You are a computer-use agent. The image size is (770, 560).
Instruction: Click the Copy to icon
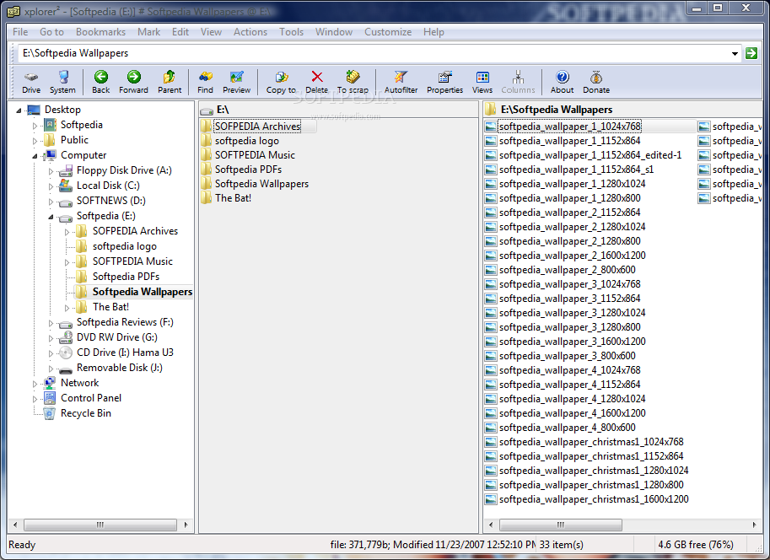pos(281,82)
